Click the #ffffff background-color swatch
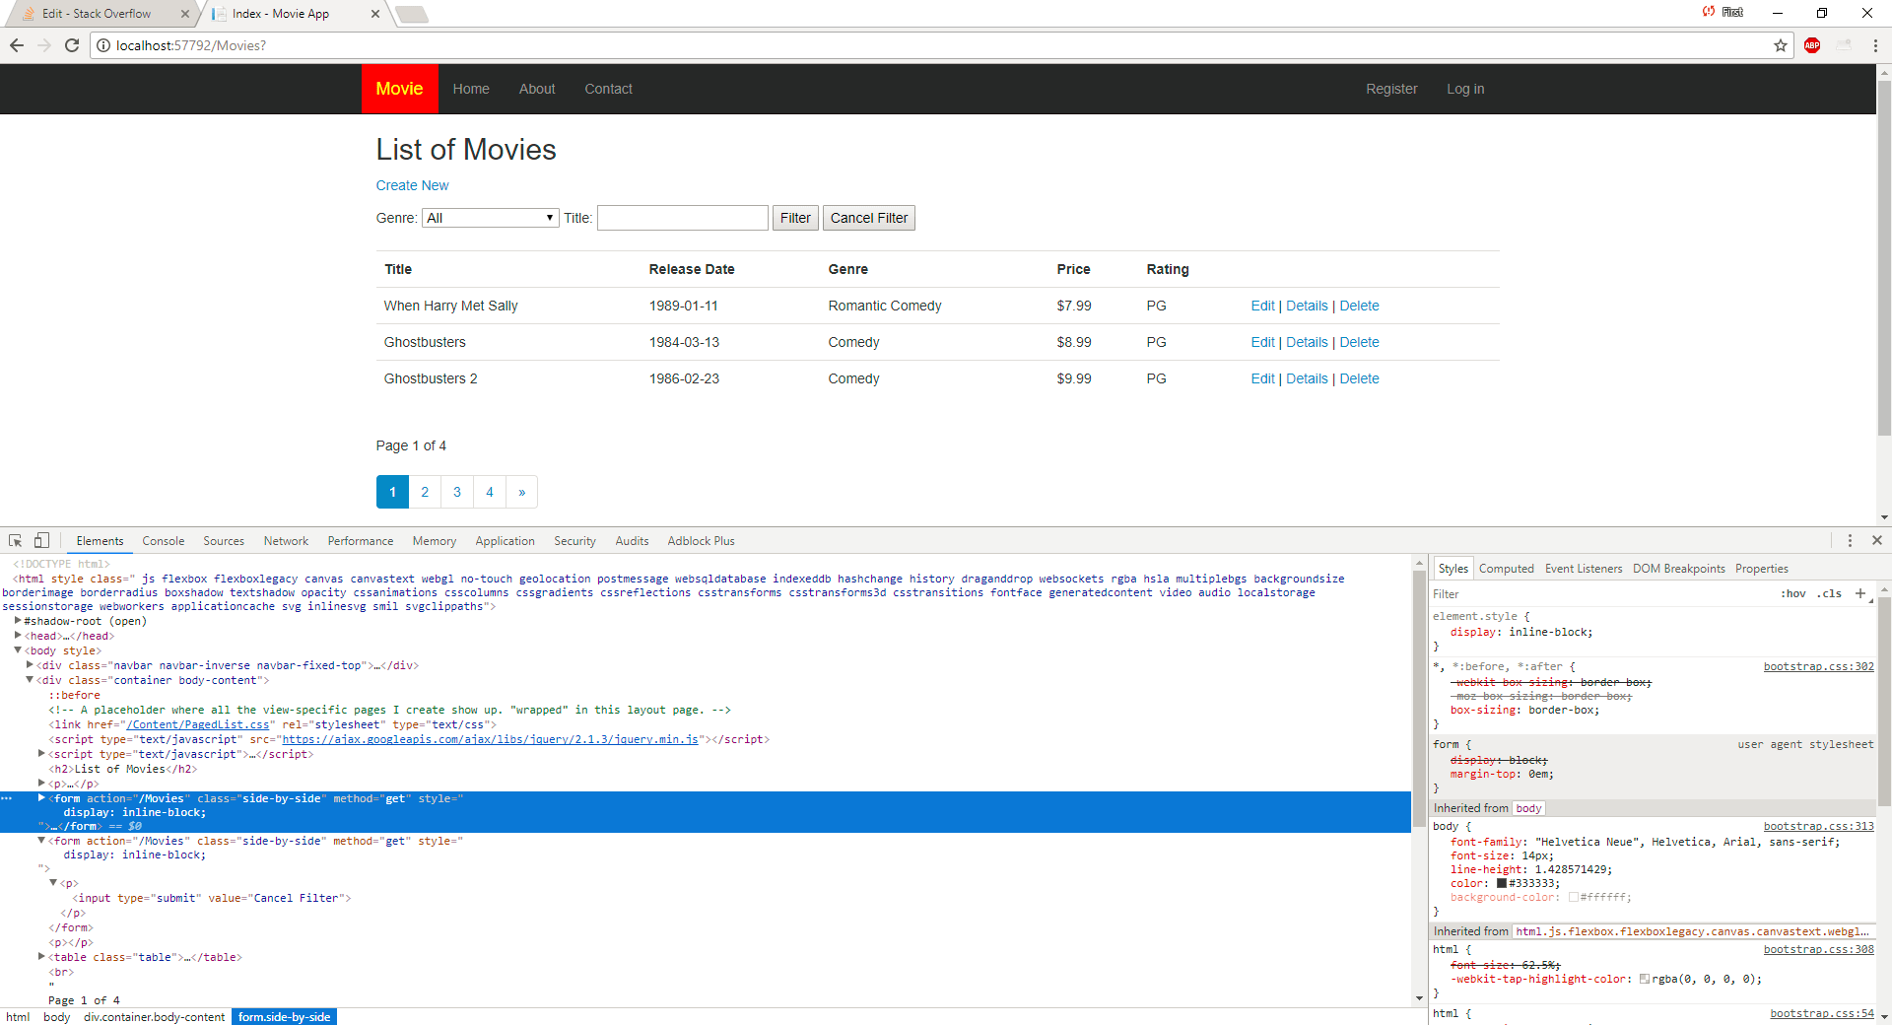The height and width of the screenshot is (1025, 1892). click(1574, 897)
